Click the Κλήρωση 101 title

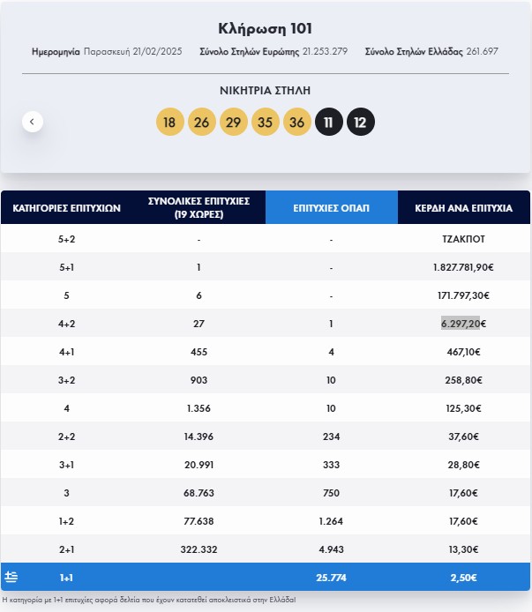266,28
